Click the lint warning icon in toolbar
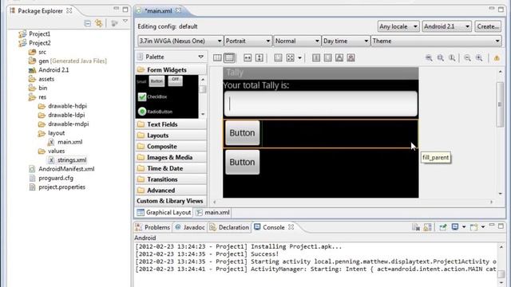 click(497, 58)
